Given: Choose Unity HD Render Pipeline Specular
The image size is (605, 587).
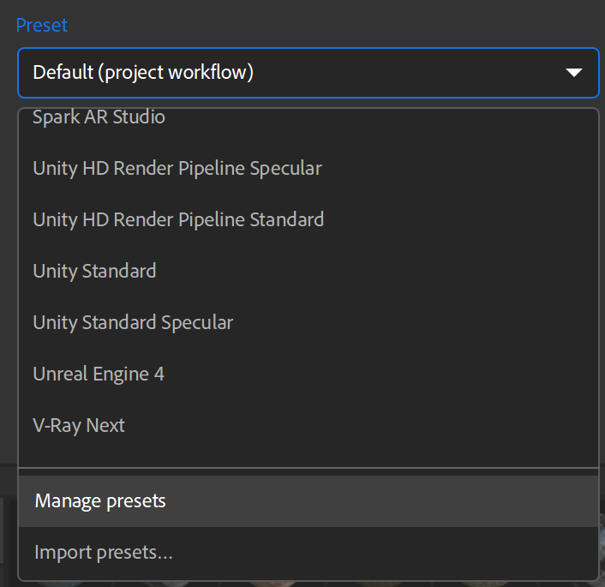Looking at the screenshot, I should tap(177, 168).
